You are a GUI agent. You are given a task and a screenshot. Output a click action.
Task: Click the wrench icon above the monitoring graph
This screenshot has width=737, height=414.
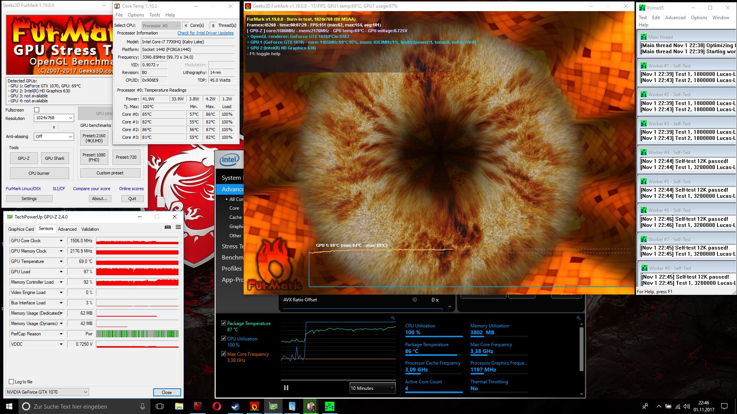tap(393, 318)
